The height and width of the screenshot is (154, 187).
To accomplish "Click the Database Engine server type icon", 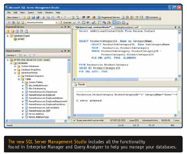I will point(8,31).
